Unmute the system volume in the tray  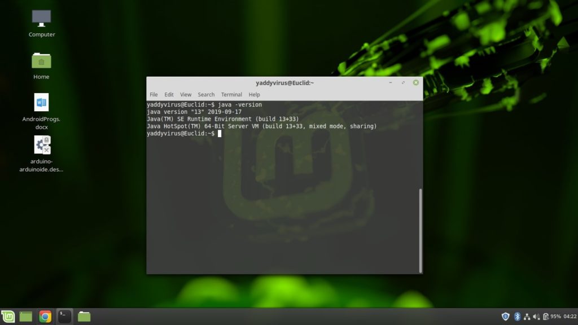(x=536, y=316)
